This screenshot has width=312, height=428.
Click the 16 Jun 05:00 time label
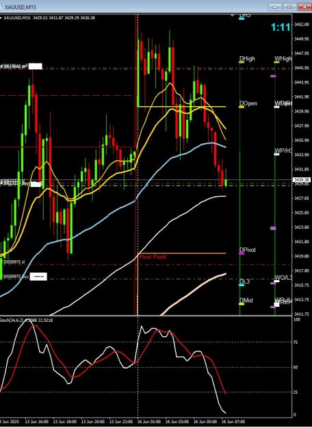click(x=205, y=422)
